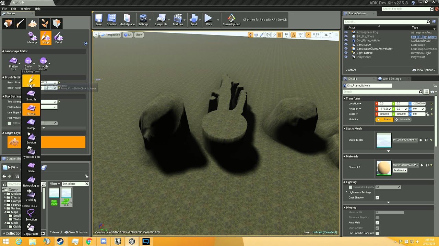Select the Geometry Editing mode icon

pyautogui.click(x=57, y=24)
